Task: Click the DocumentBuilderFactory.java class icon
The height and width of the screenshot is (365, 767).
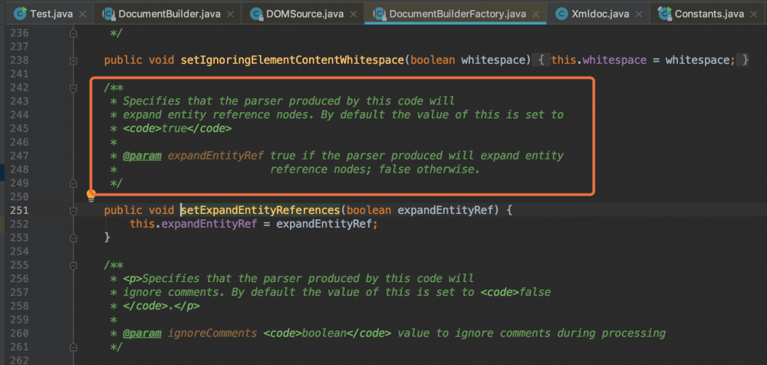Action: point(377,13)
